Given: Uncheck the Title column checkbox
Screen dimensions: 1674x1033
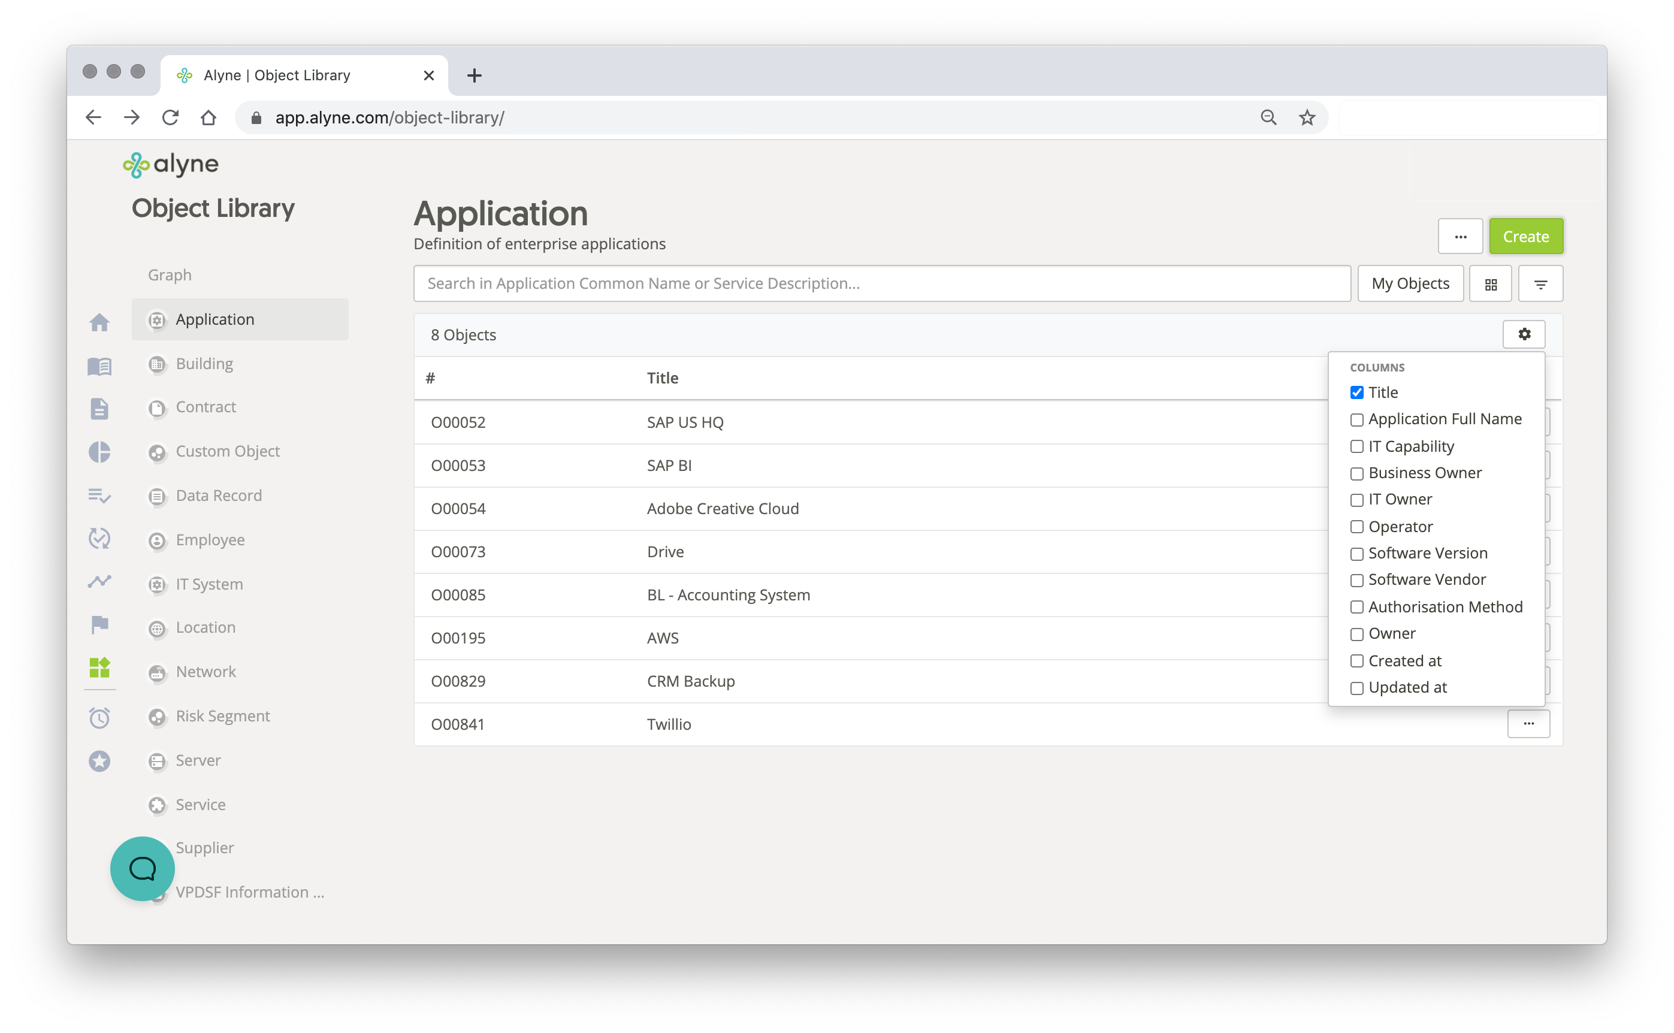Looking at the screenshot, I should pyautogui.click(x=1356, y=393).
